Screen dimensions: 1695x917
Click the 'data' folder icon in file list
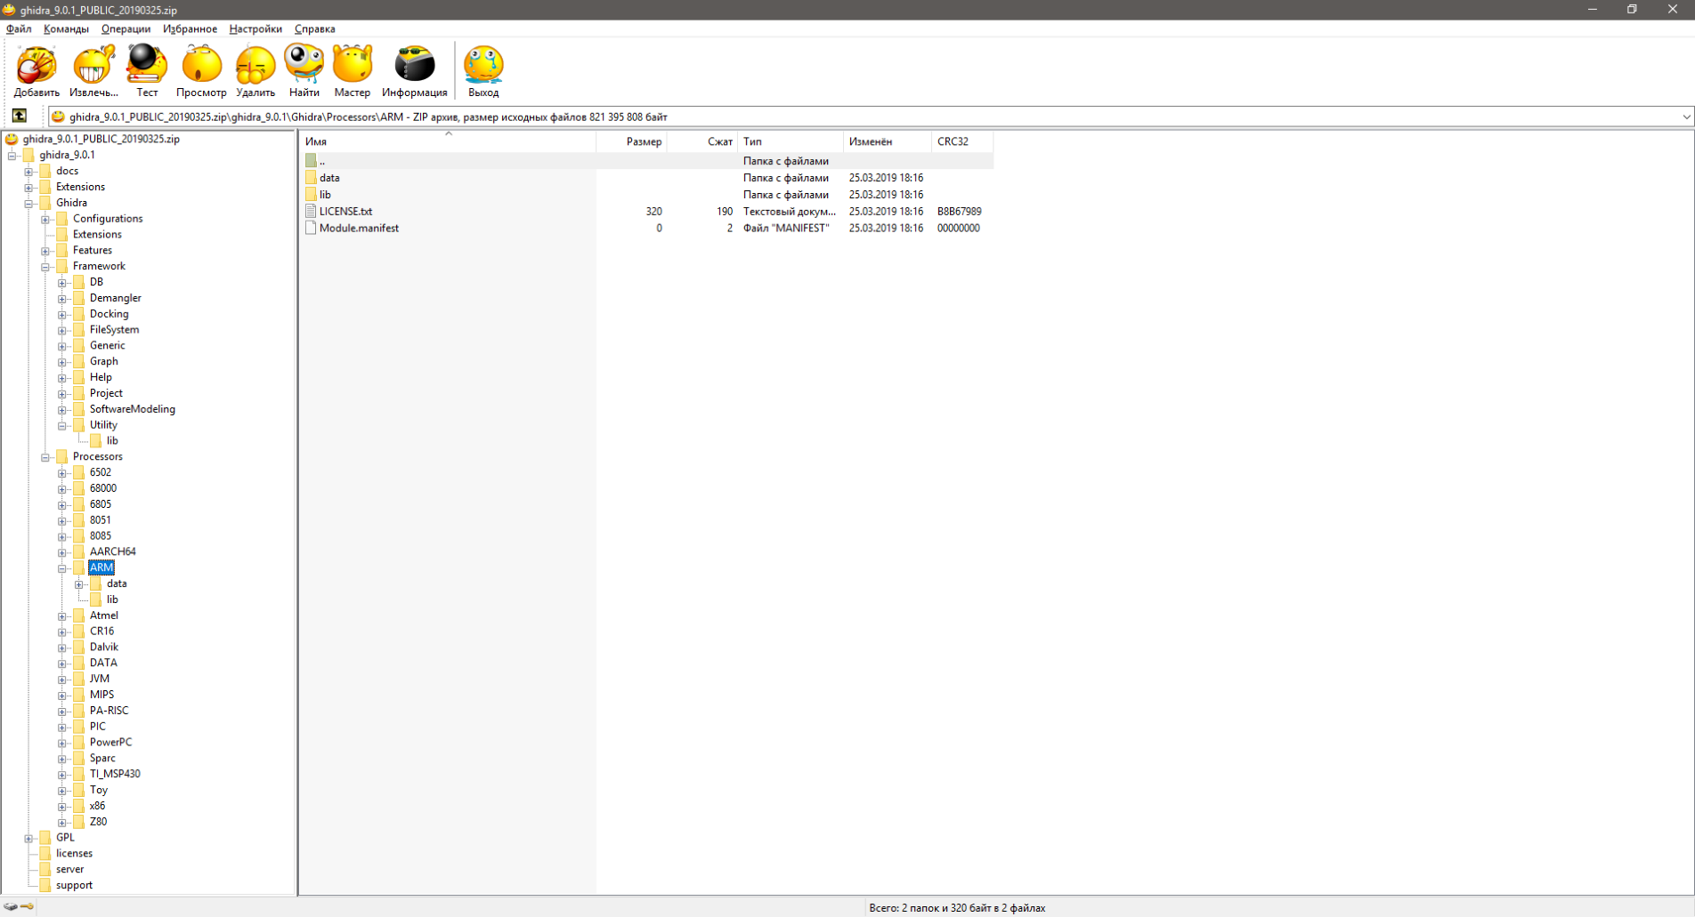pos(311,178)
